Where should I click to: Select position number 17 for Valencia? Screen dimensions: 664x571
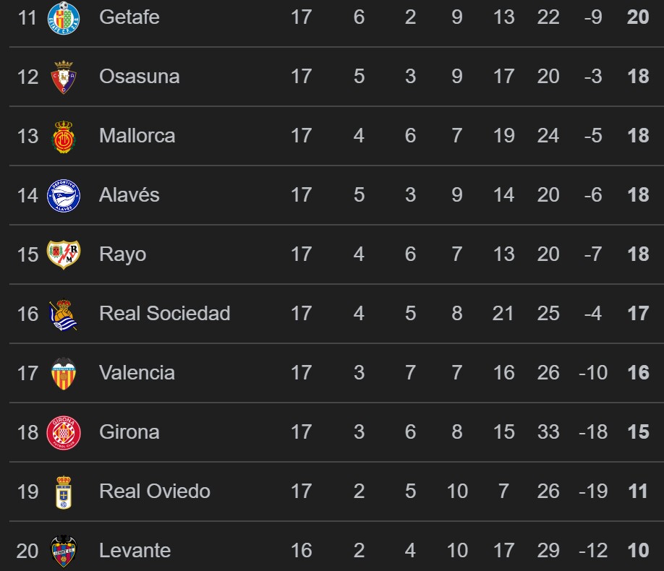tap(27, 373)
